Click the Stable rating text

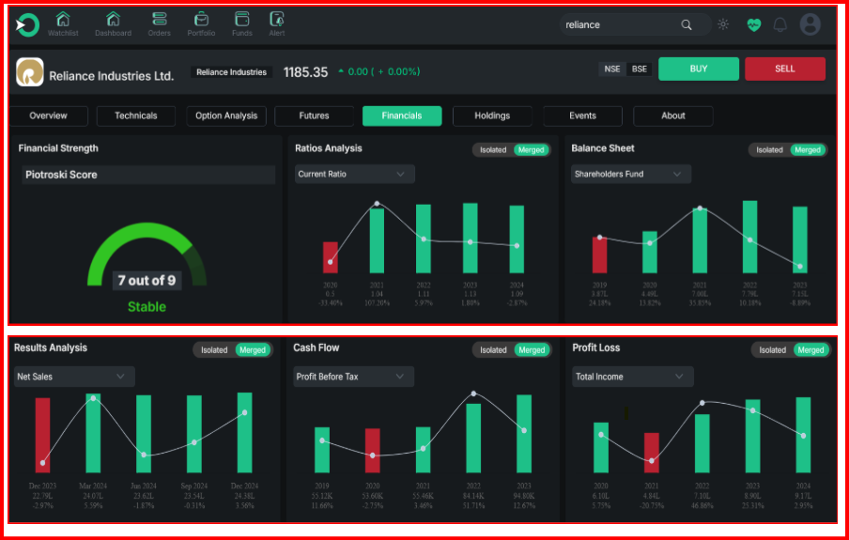click(x=147, y=306)
